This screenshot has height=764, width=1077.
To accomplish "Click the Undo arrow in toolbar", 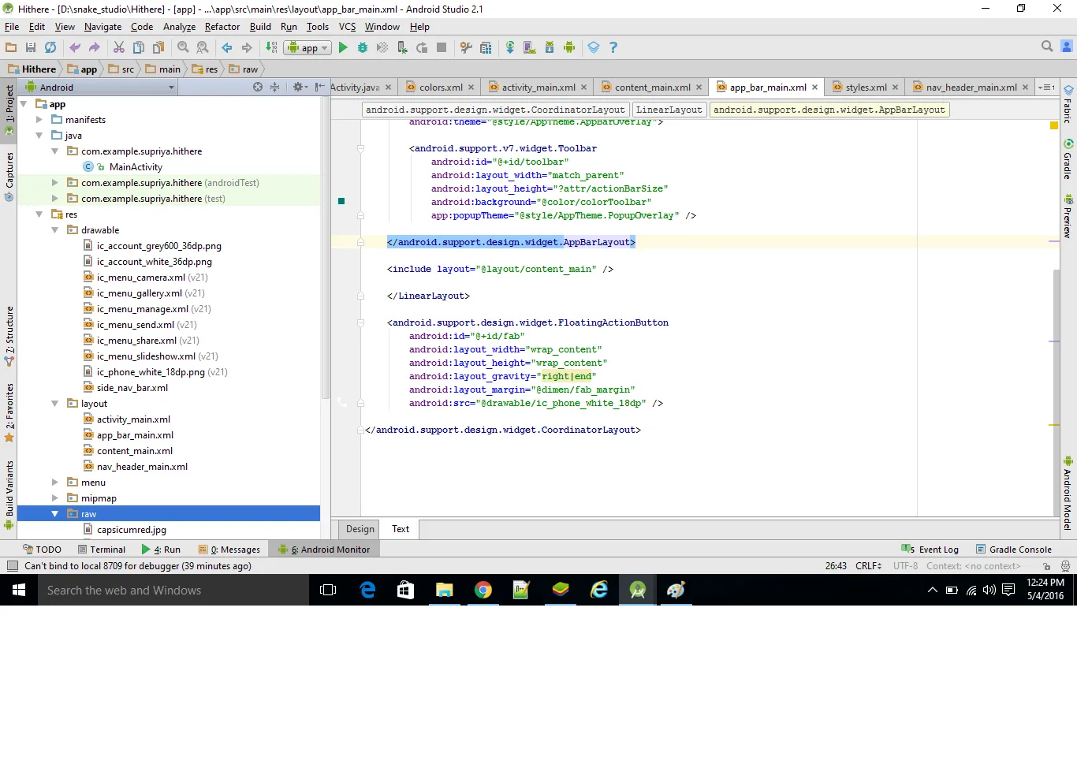I will (x=75, y=48).
